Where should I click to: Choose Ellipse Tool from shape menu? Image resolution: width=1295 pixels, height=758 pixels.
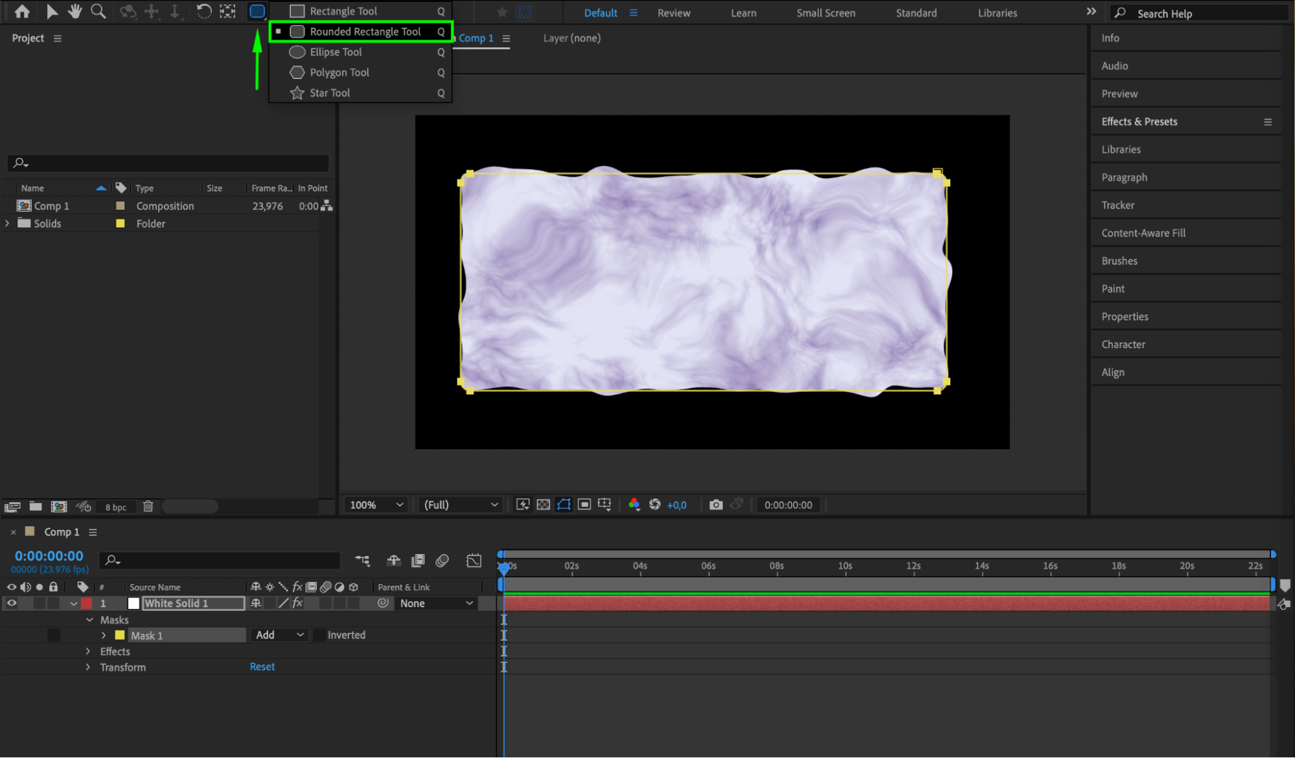click(x=335, y=52)
